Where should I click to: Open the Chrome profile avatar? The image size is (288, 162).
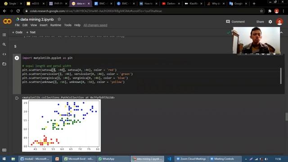tap(277, 11)
